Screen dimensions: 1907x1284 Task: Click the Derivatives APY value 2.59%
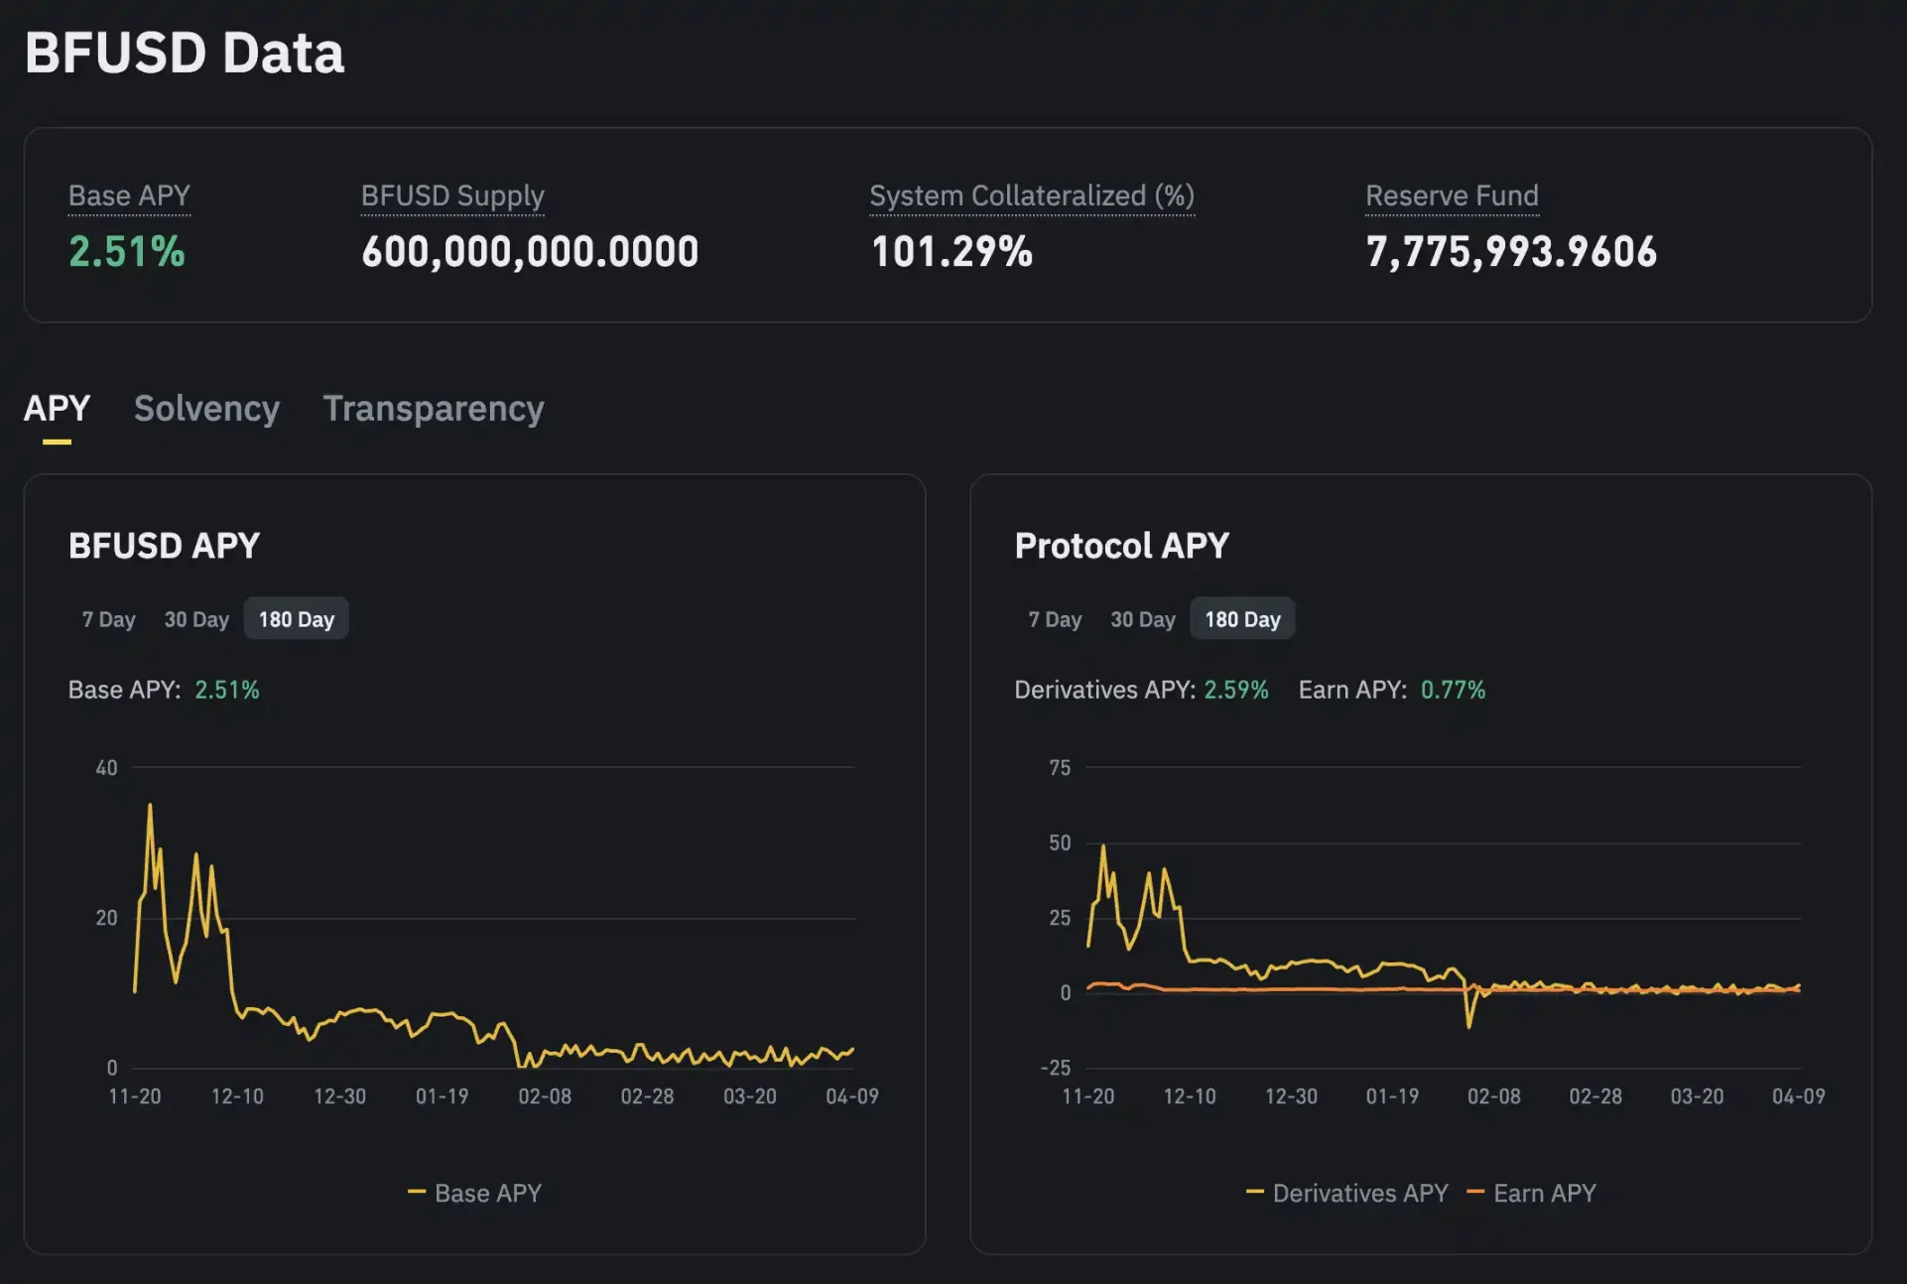[1236, 690]
